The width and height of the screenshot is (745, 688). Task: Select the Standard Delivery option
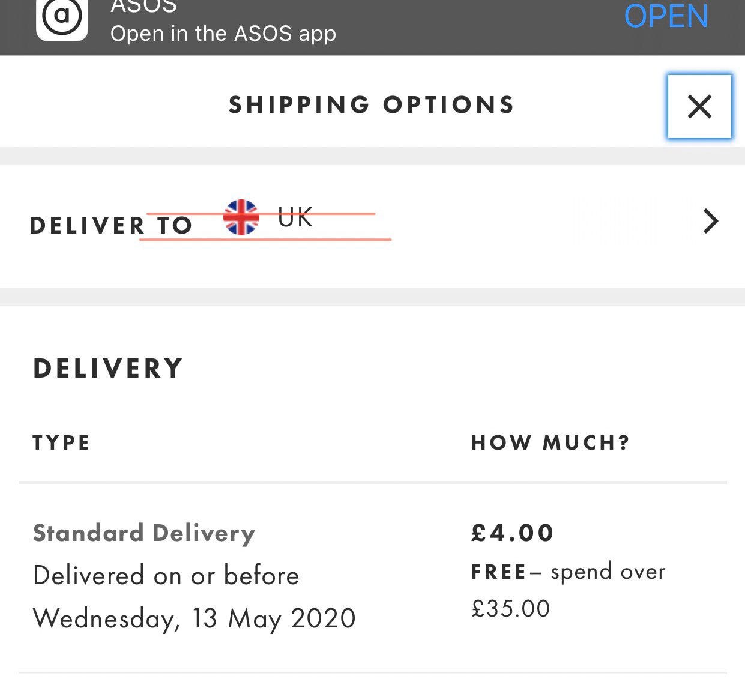pyautogui.click(x=144, y=533)
